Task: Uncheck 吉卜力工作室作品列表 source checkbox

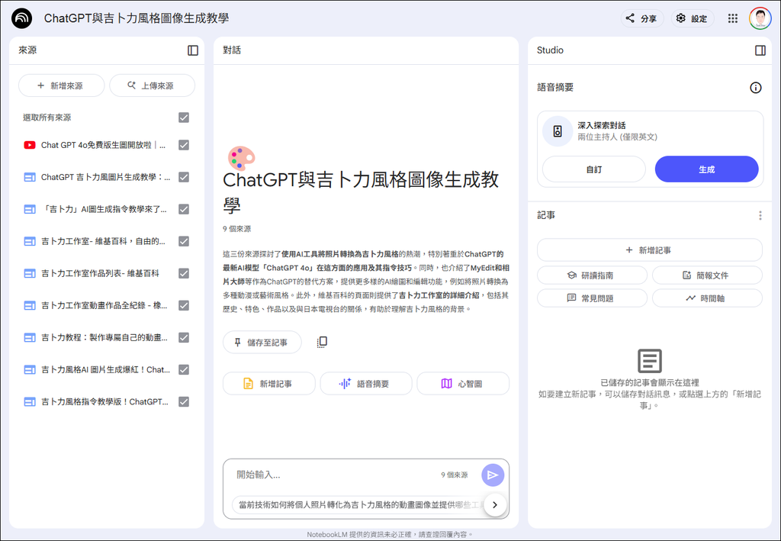Action: coord(184,273)
